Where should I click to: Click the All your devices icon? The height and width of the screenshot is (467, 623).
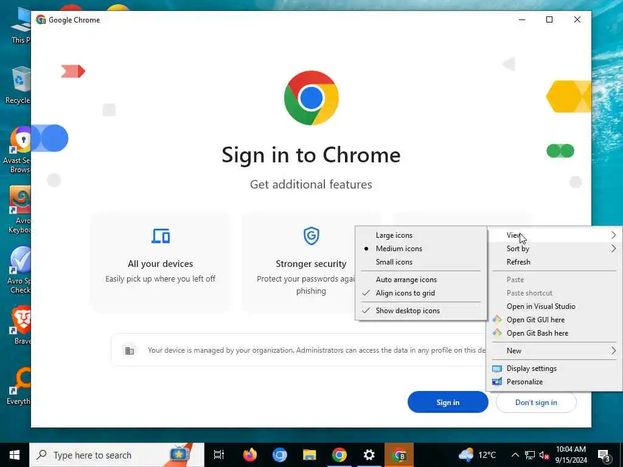coord(161,236)
